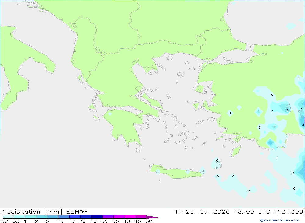Click the 0.5–1 mm legend swatch
Screen dimensions: 305x223
[x=19, y=217]
